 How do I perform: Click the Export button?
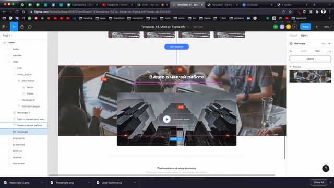310,59
